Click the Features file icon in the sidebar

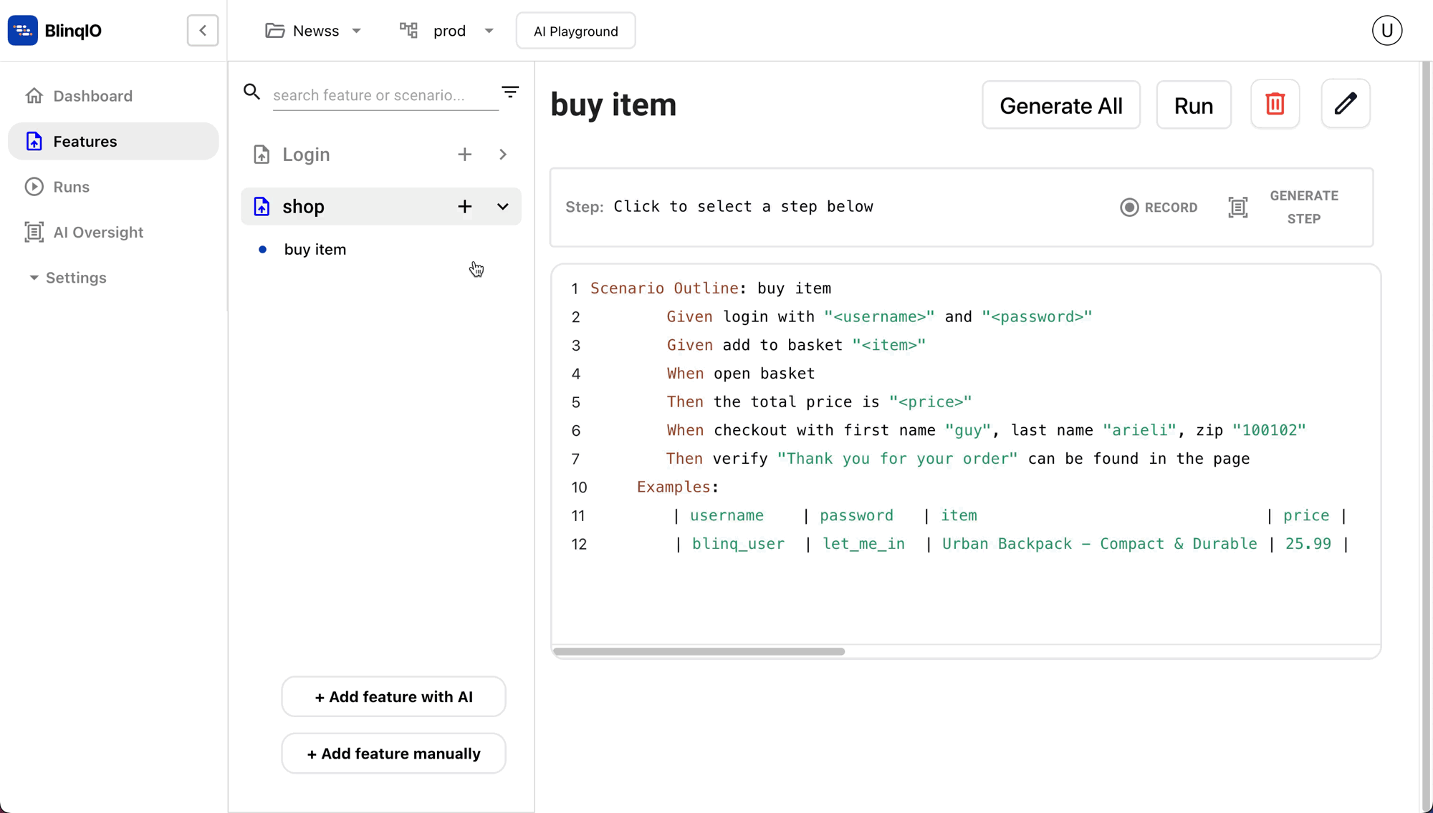point(34,141)
